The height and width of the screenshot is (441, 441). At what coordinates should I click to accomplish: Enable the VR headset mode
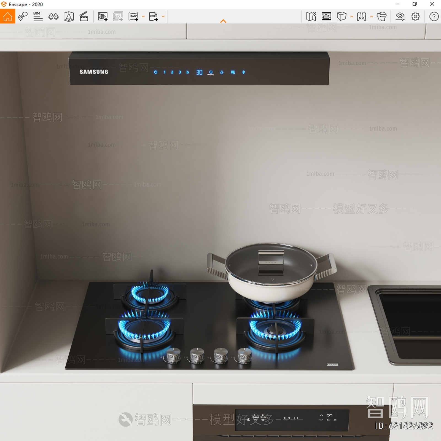click(x=381, y=17)
